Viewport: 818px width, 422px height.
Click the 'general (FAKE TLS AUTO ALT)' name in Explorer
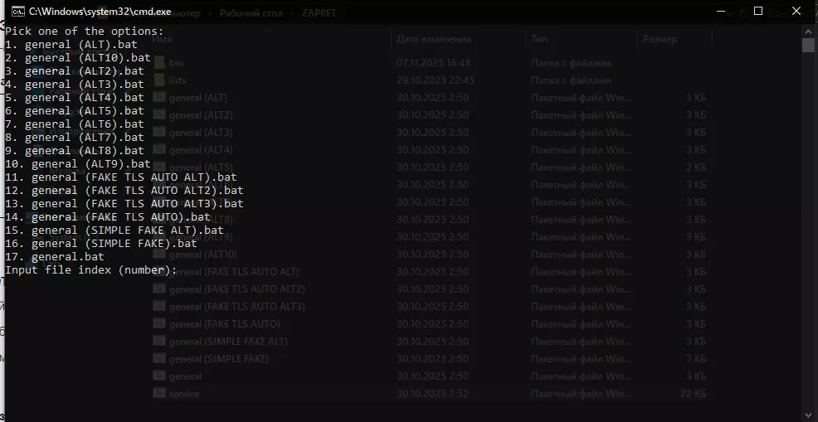pyautogui.click(x=234, y=272)
